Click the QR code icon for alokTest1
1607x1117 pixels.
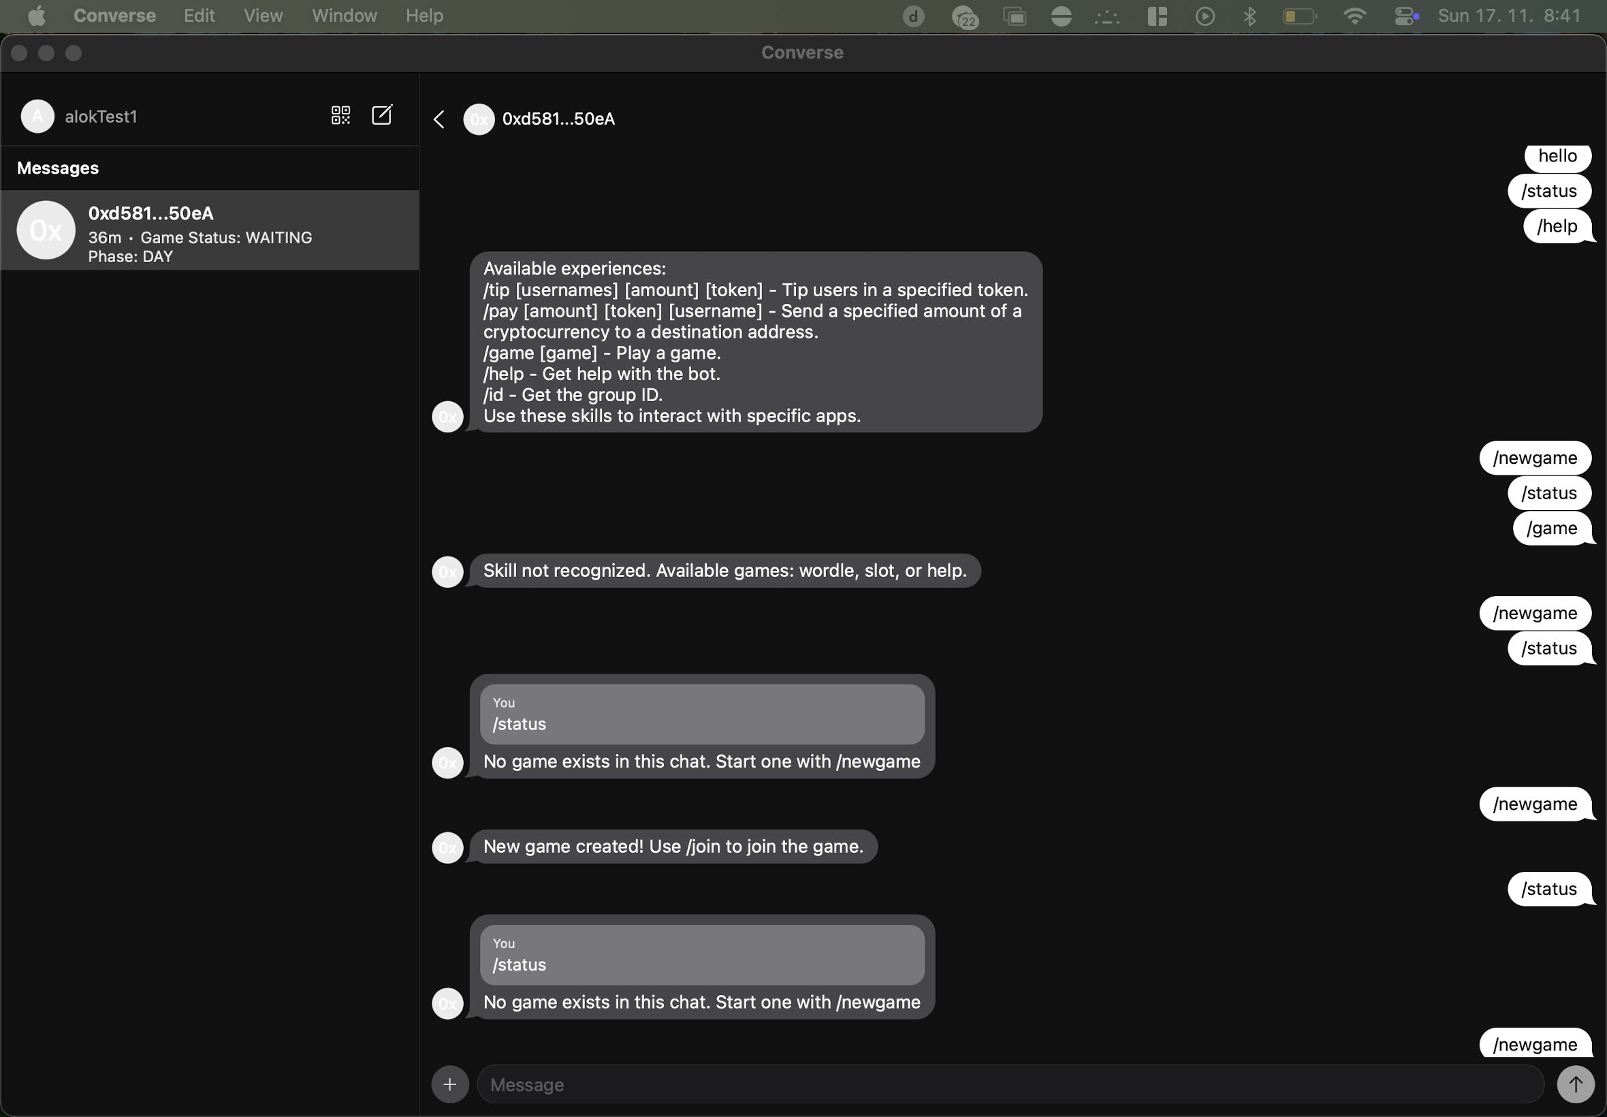coord(340,114)
